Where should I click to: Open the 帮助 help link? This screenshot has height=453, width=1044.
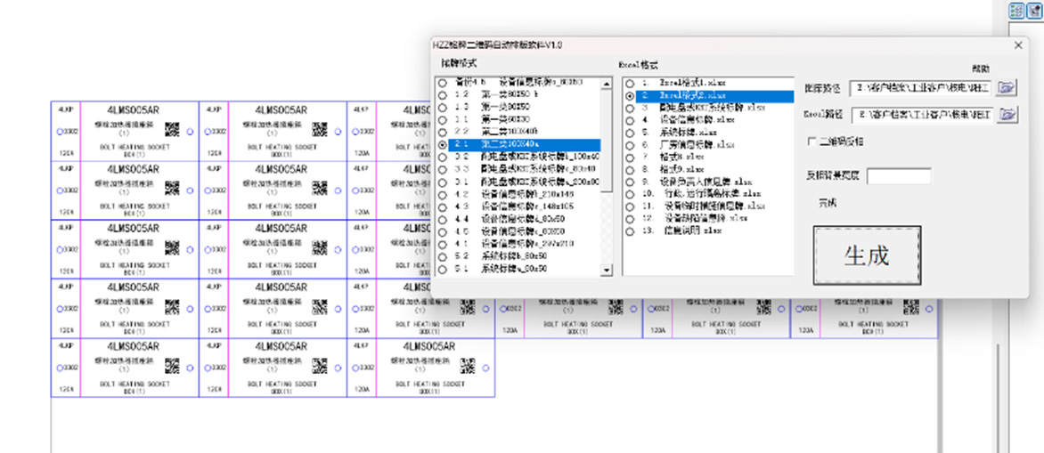(x=980, y=69)
